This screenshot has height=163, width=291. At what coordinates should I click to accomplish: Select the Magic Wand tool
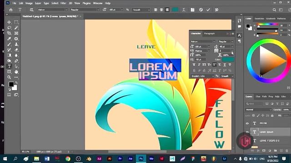pos(16,28)
